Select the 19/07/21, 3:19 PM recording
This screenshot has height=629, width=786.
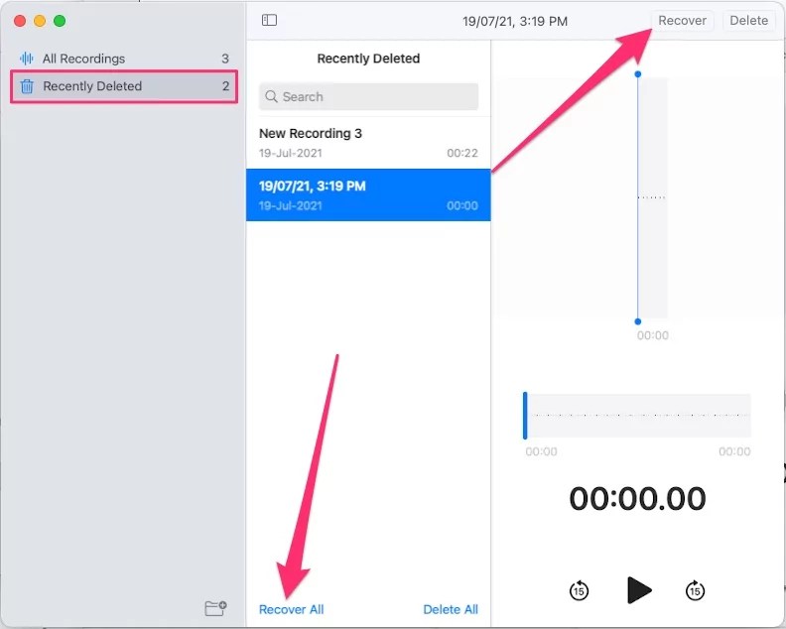coord(368,195)
